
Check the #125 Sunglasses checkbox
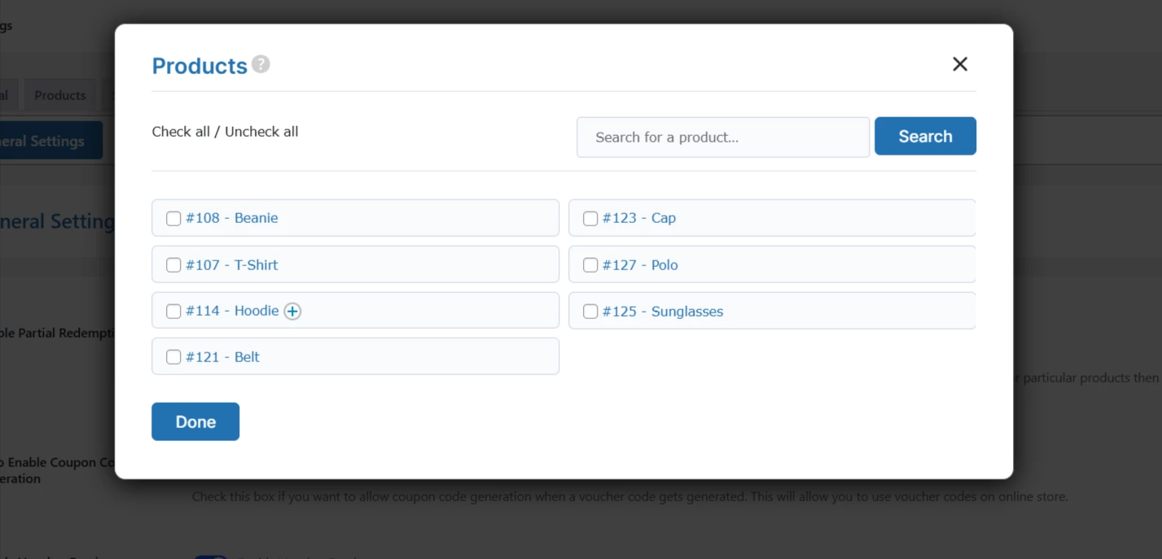[x=590, y=312]
